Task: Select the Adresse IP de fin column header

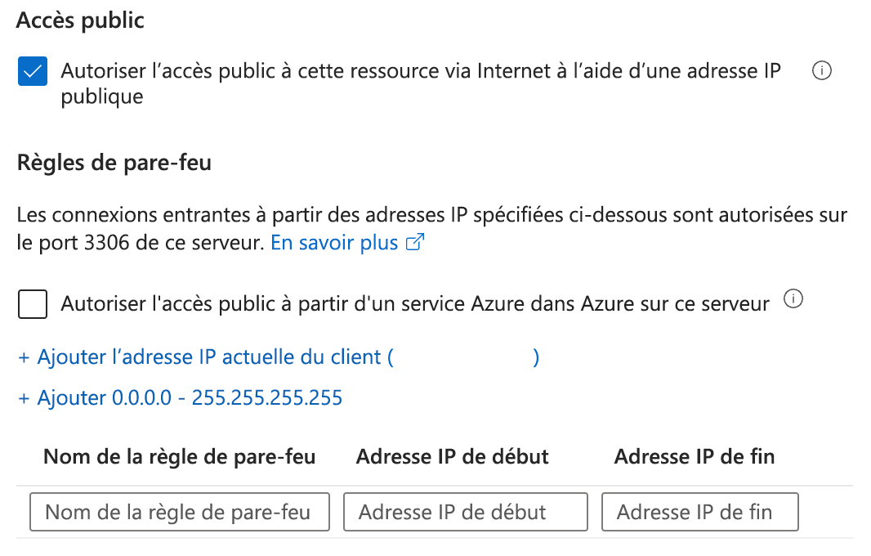Action: click(694, 456)
